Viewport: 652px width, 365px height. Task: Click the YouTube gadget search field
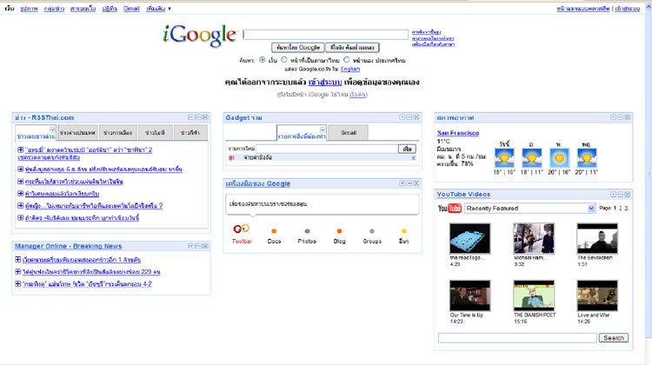[x=517, y=338]
